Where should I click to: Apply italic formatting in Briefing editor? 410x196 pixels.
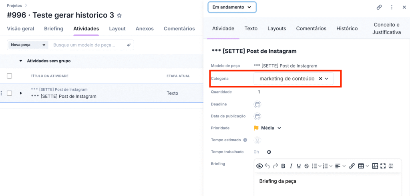tap(291, 166)
